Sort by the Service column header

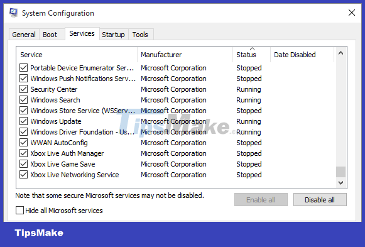[77, 55]
